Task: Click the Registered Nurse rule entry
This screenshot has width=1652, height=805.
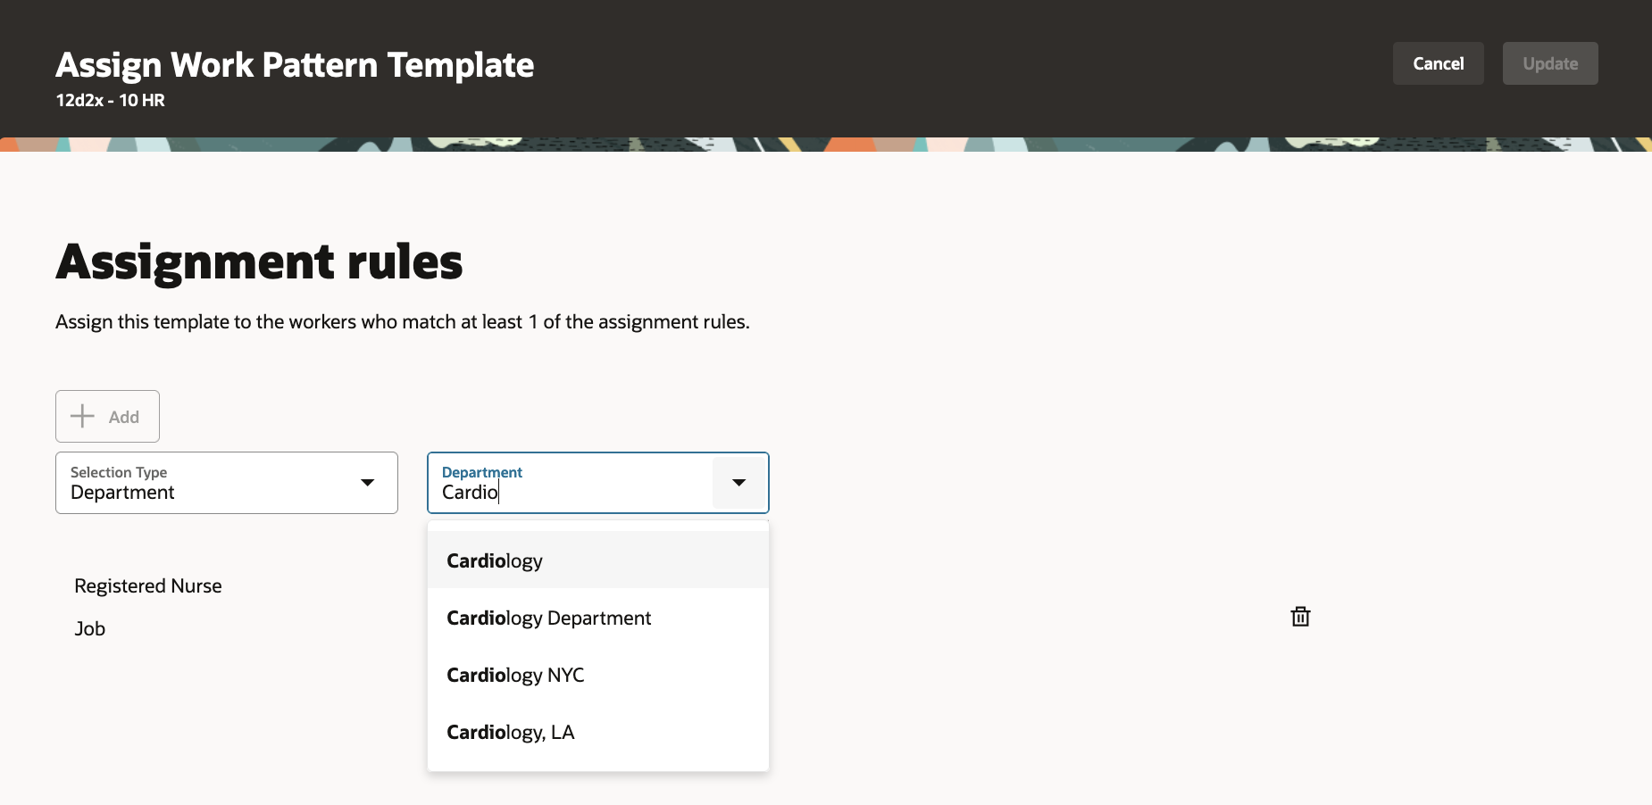Action: pos(148,585)
